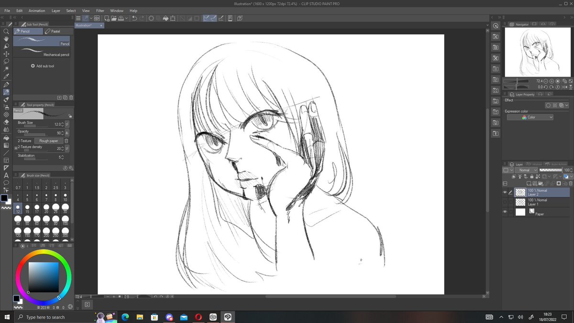
Task: Adjust Opacity stepper arrows
Action: 62,133
